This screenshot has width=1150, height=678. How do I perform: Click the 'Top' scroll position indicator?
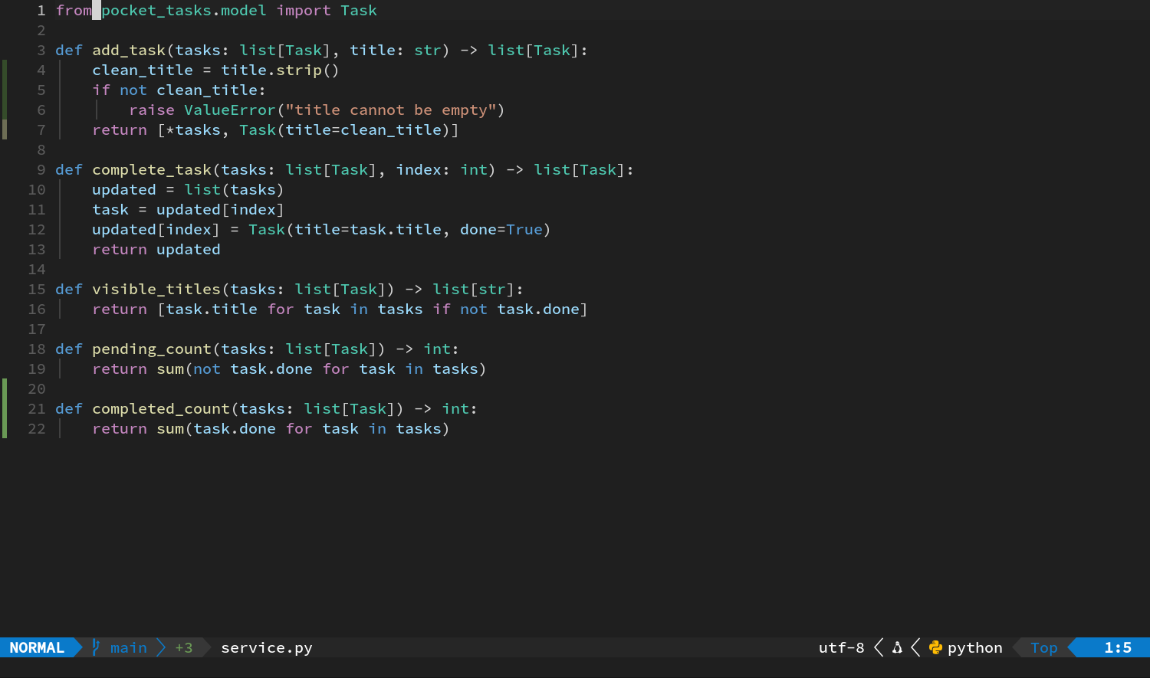click(1044, 648)
